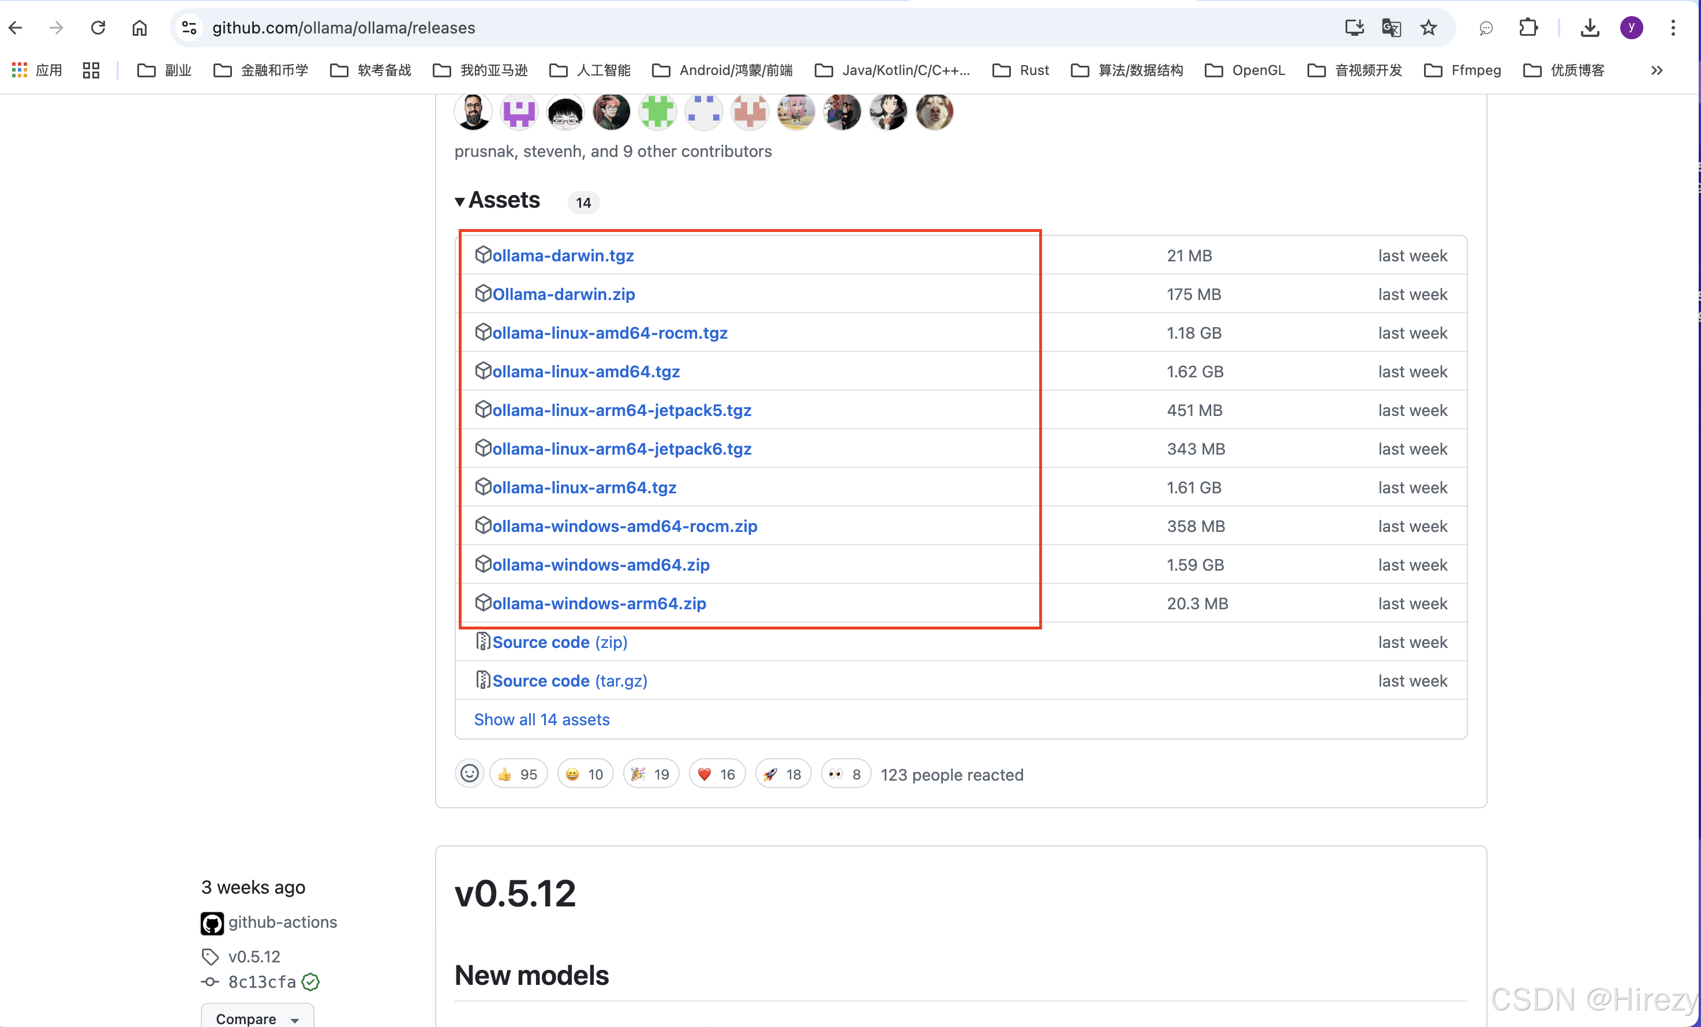This screenshot has width=1701, height=1027.
Task: Open the 算法/数据结构 bookmark folder
Action: pos(1127,70)
